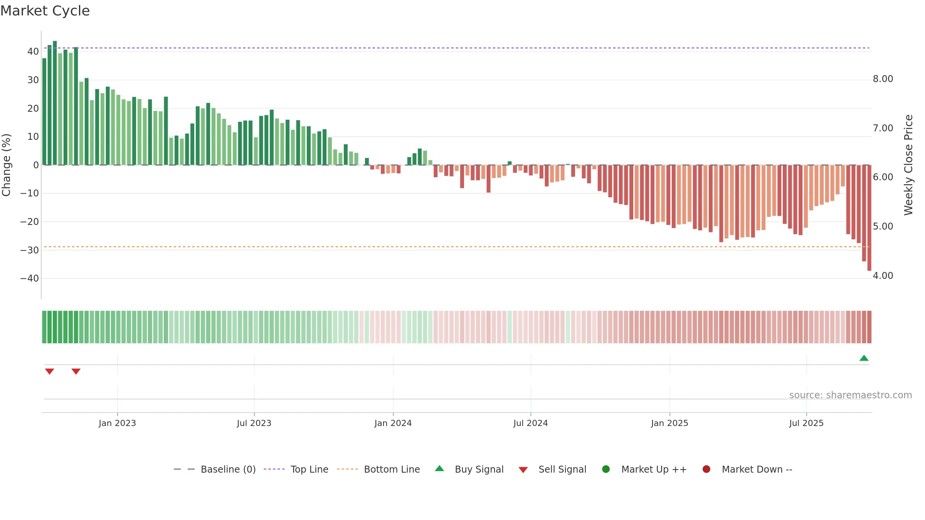This screenshot has height=520, width=925.
Task: Click the Market Cycle chart title
Action: (45, 11)
